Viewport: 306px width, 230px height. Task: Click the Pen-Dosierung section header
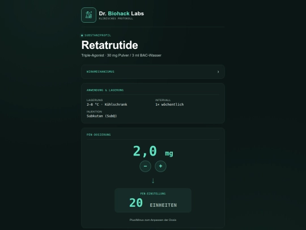pyautogui.click(x=99, y=135)
